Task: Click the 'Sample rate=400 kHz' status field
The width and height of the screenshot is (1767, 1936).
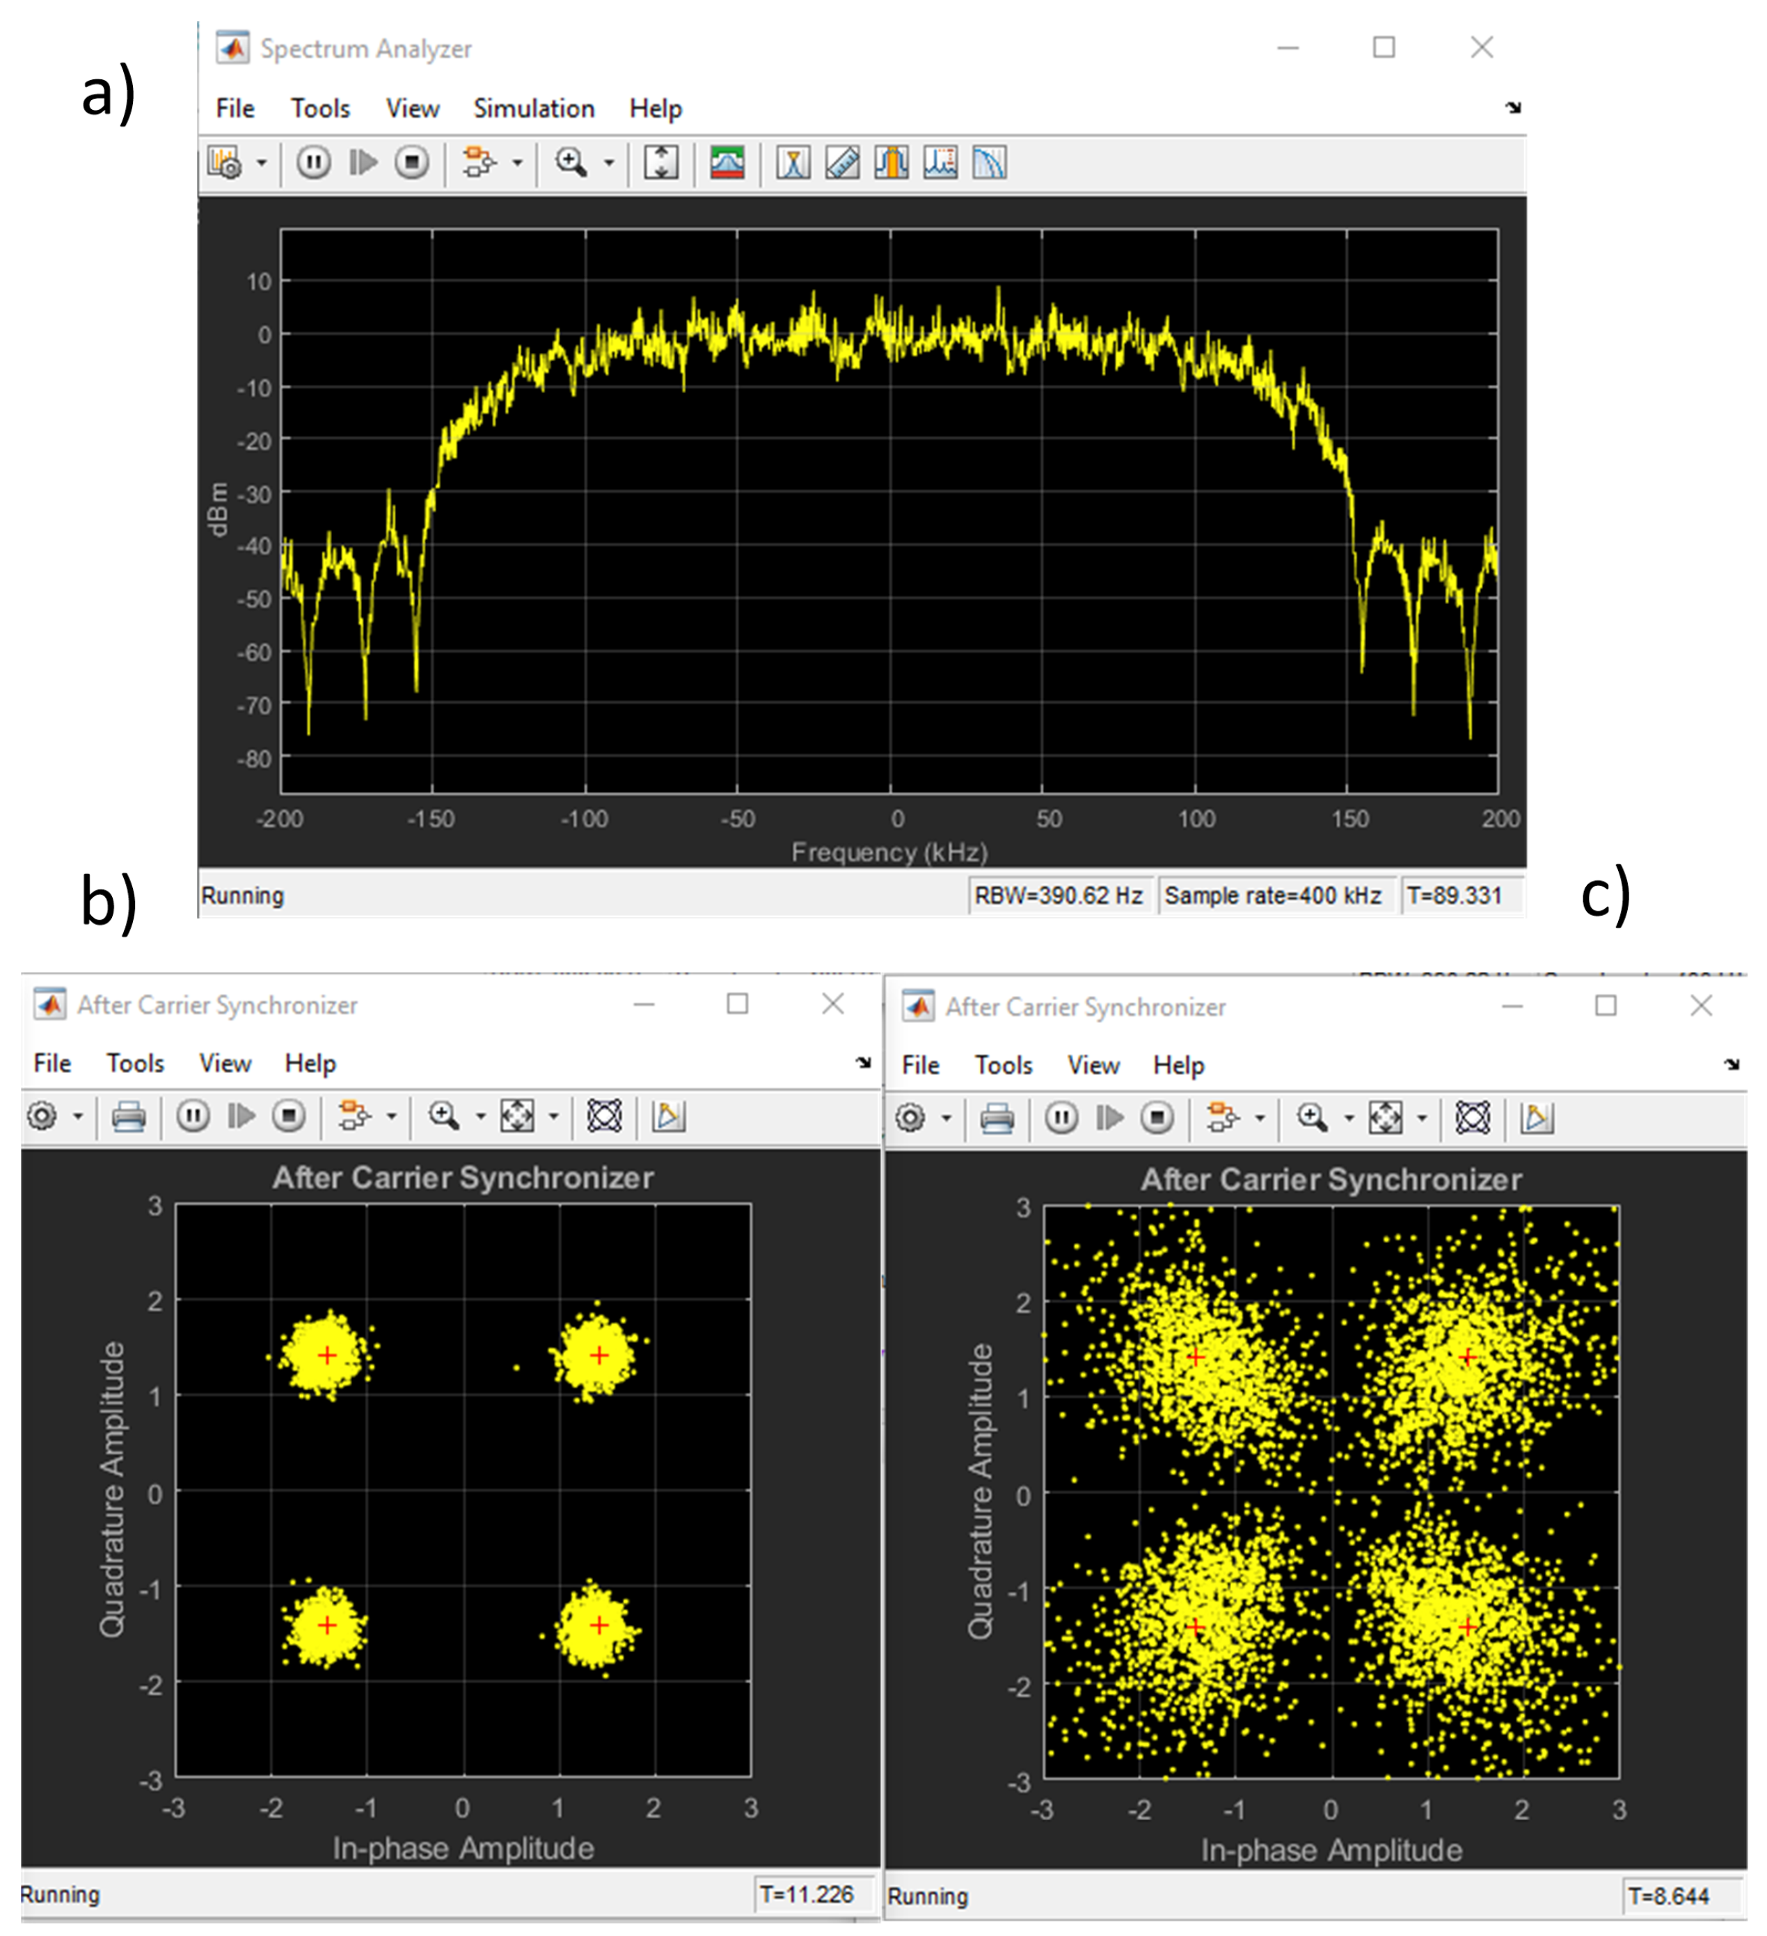Action: (1272, 896)
